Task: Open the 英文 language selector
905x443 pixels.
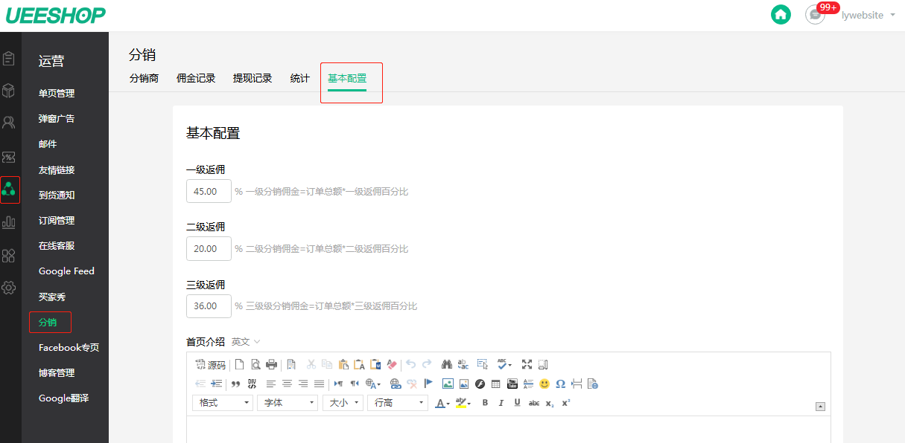Action: (246, 342)
